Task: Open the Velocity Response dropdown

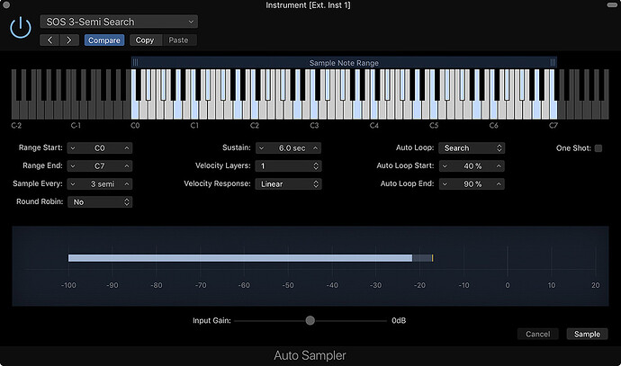Action: [288, 184]
